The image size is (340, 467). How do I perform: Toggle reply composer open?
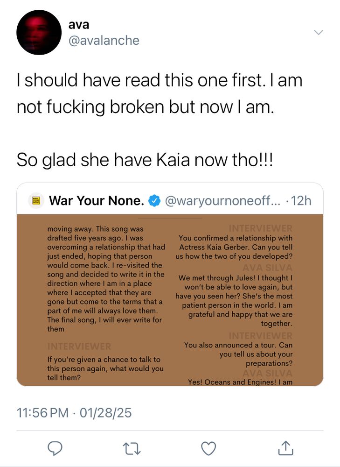click(x=55, y=448)
